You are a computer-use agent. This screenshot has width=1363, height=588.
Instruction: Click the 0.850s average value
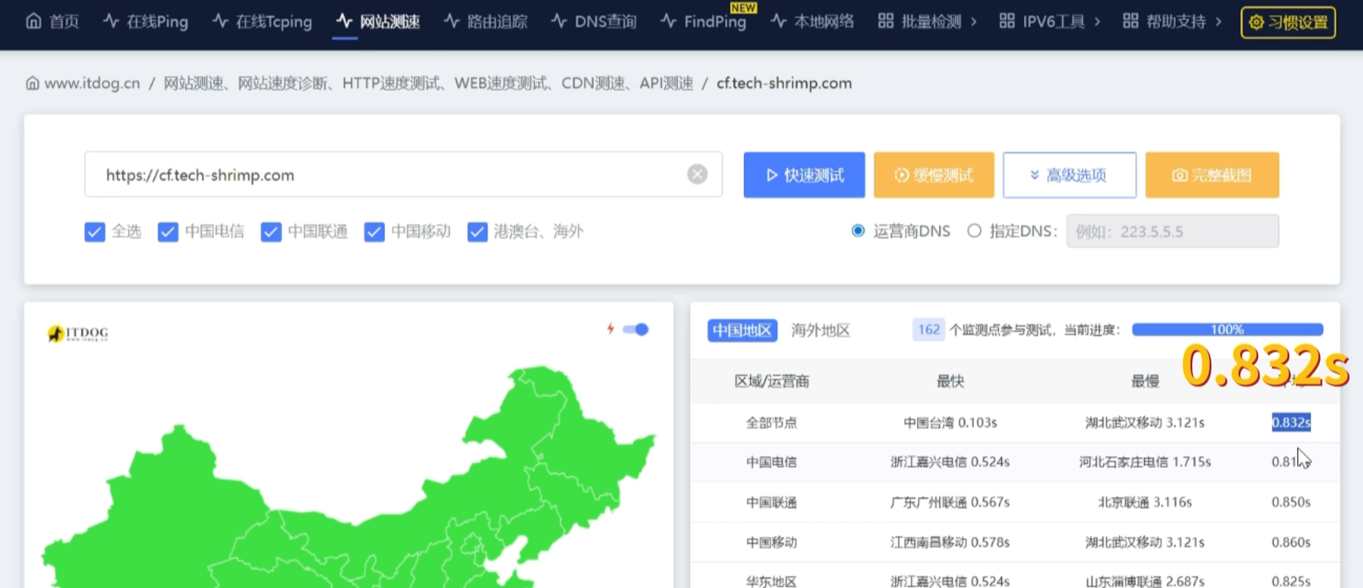(1291, 502)
